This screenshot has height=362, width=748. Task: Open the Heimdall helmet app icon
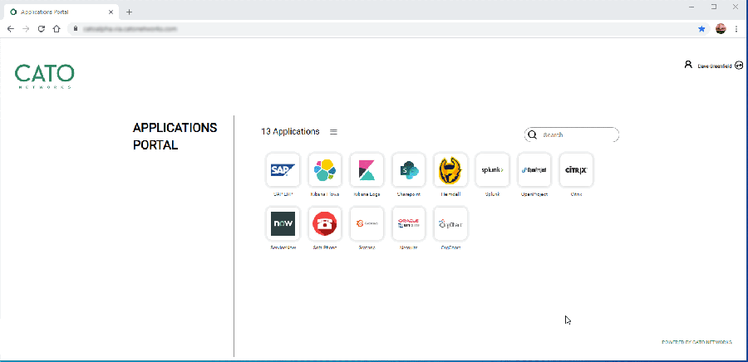450,170
